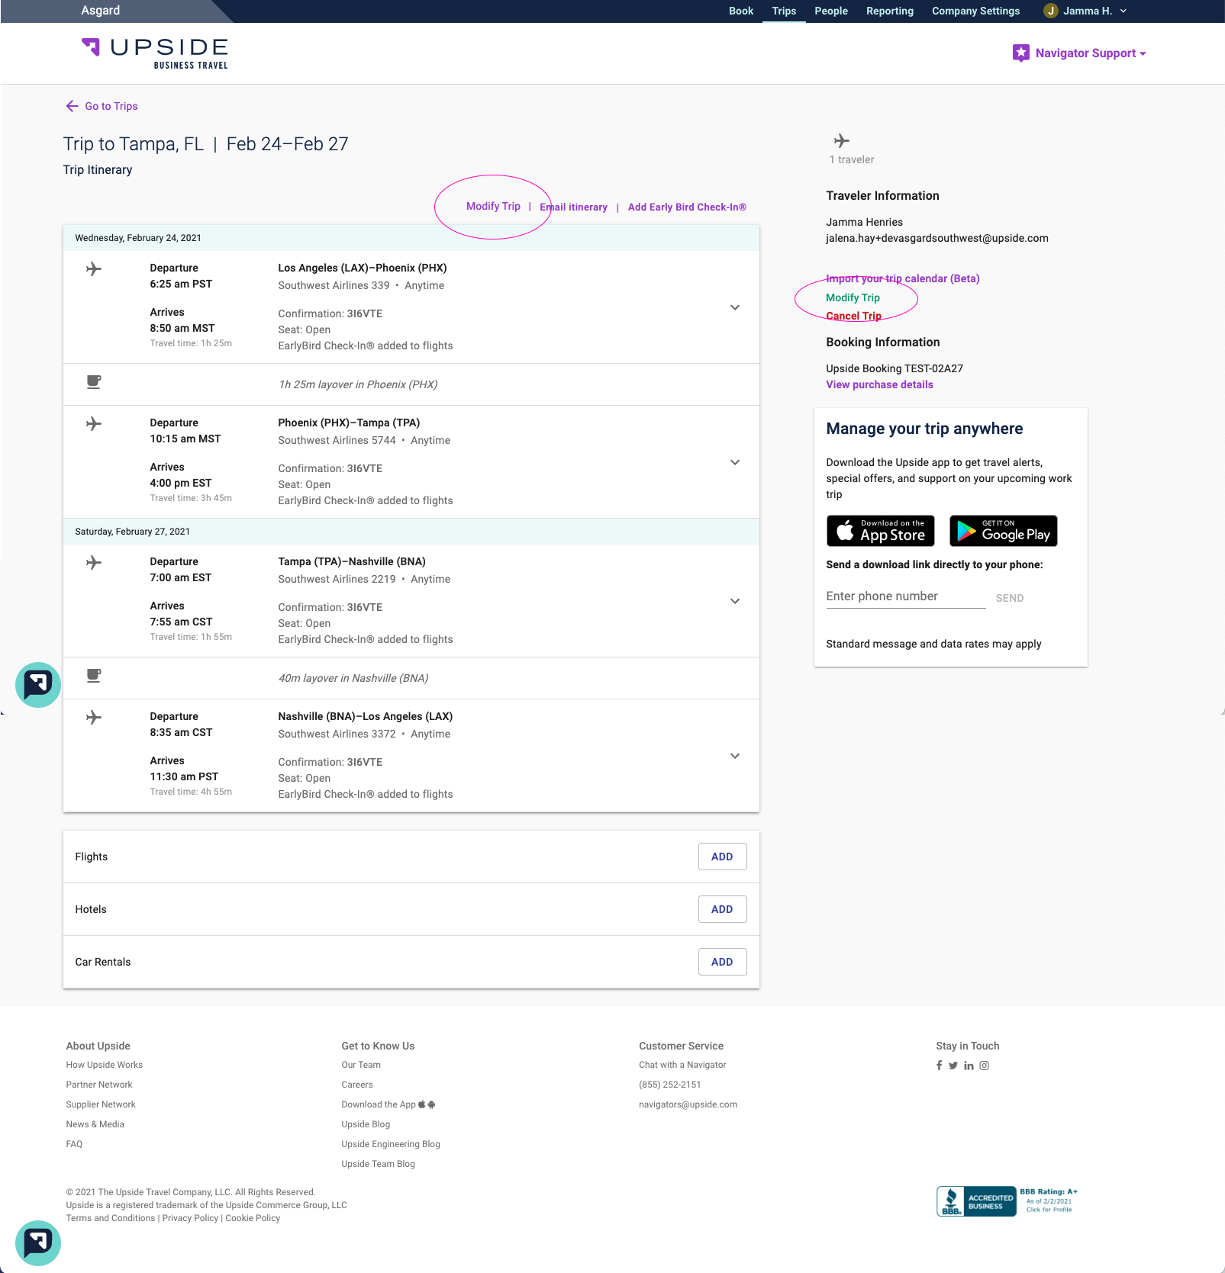The height and width of the screenshot is (1273, 1225).
Task: Open the Cookie Policy footer link
Action: point(253,1218)
